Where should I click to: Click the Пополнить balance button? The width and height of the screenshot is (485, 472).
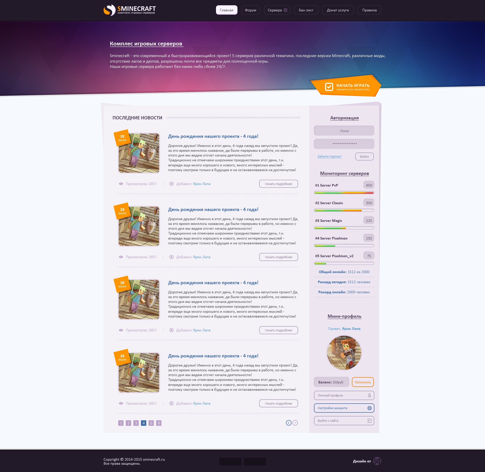pyautogui.click(x=362, y=382)
